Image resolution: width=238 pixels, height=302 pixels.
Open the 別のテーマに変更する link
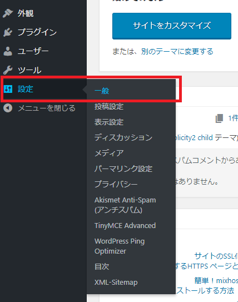pyautogui.click(x=177, y=51)
